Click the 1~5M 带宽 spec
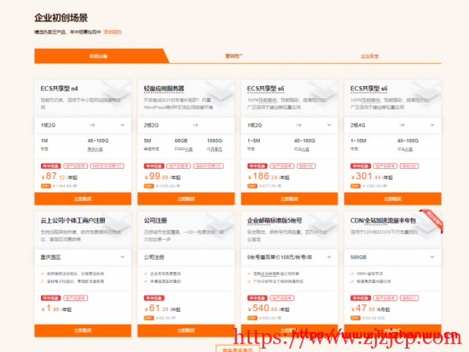The width and height of the screenshot is (469, 352). tap(254, 145)
